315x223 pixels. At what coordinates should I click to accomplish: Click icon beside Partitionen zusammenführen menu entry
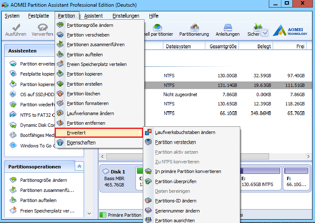click(60, 44)
